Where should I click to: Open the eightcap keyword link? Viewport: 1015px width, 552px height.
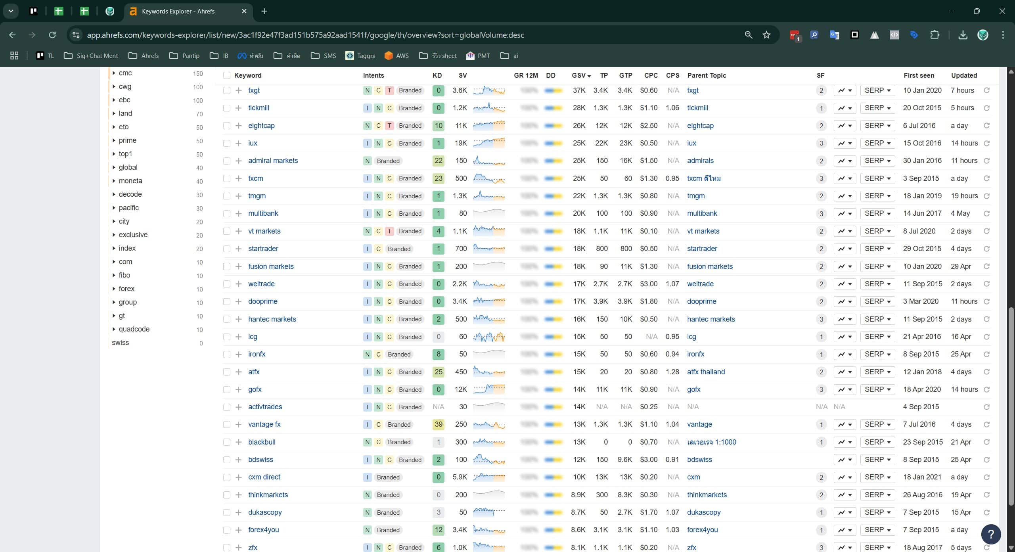(x=261, y=126)
